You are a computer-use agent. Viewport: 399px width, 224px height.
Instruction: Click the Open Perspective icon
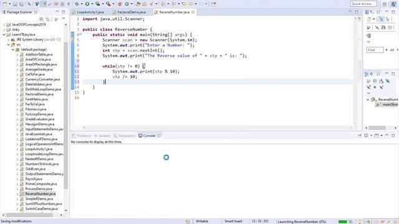coord(385,4)
